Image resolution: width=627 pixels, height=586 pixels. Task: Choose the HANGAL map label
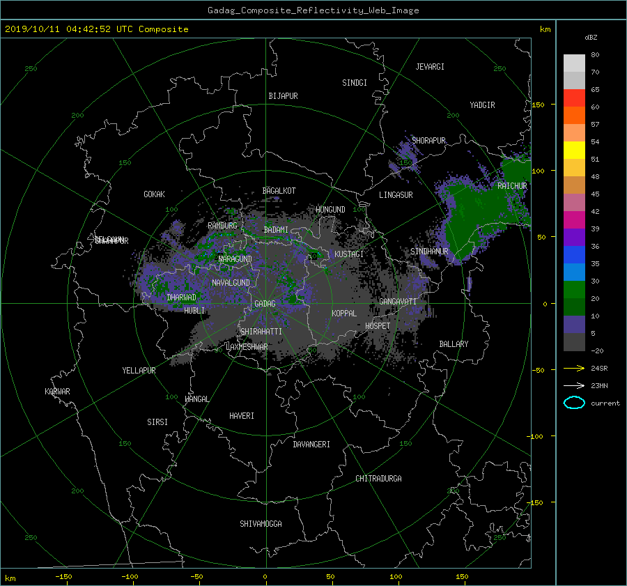tap(196, 399)
